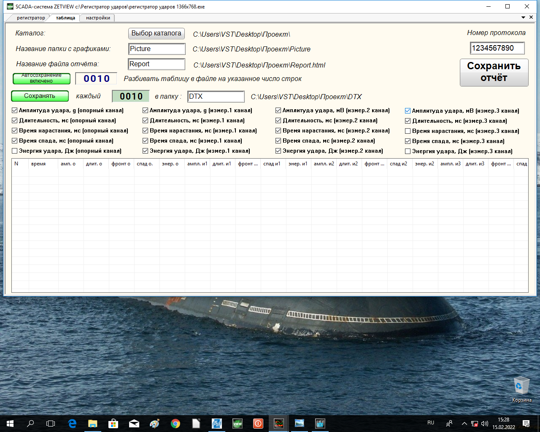Click the red power icon in the taskbar
540x432 pixels.
258,423
